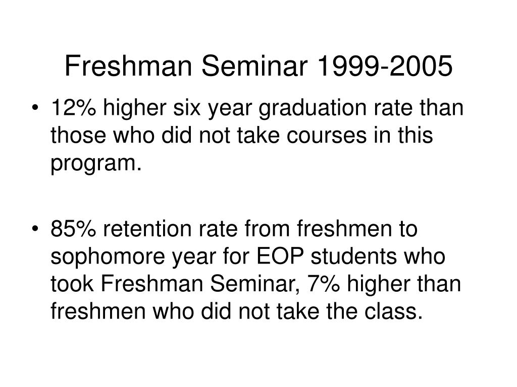This screenshot has width=517, height=387.
Task: Select the first bullet point marker
Action: click(35, 108)
